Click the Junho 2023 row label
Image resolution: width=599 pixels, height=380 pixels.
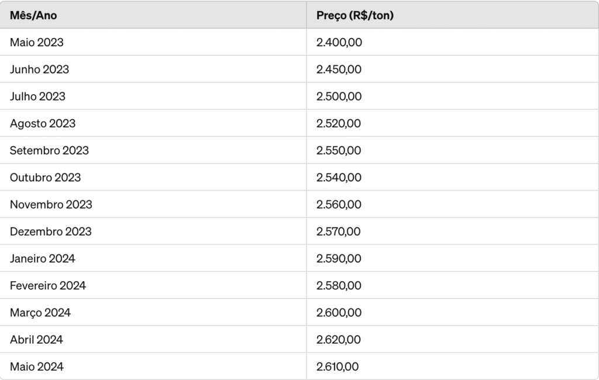(x=39, y=70)
